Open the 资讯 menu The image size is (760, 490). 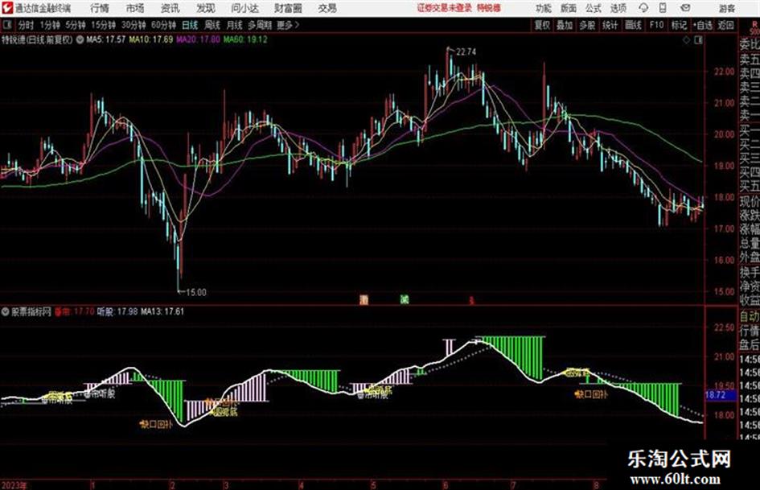coord(170,8)
